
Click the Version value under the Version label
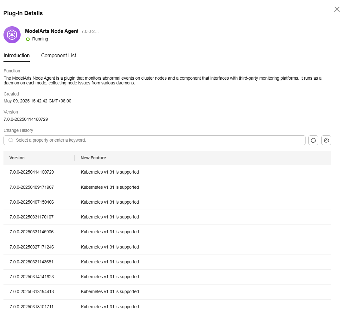[x=26, y=119]
